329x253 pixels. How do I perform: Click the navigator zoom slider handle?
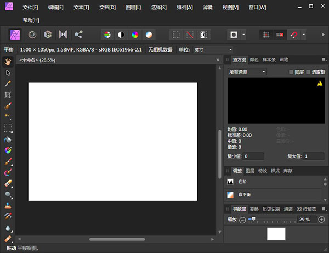[x=253, y=219]
